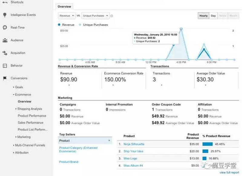Image resolution: width=244 pixels, height=176 pixels.
Task: Open the Woo Logo product link
Action: pyautogui.click(x=130, y=158)
